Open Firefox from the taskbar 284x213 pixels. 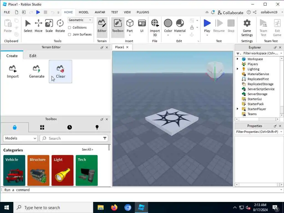tap(114, 207)
